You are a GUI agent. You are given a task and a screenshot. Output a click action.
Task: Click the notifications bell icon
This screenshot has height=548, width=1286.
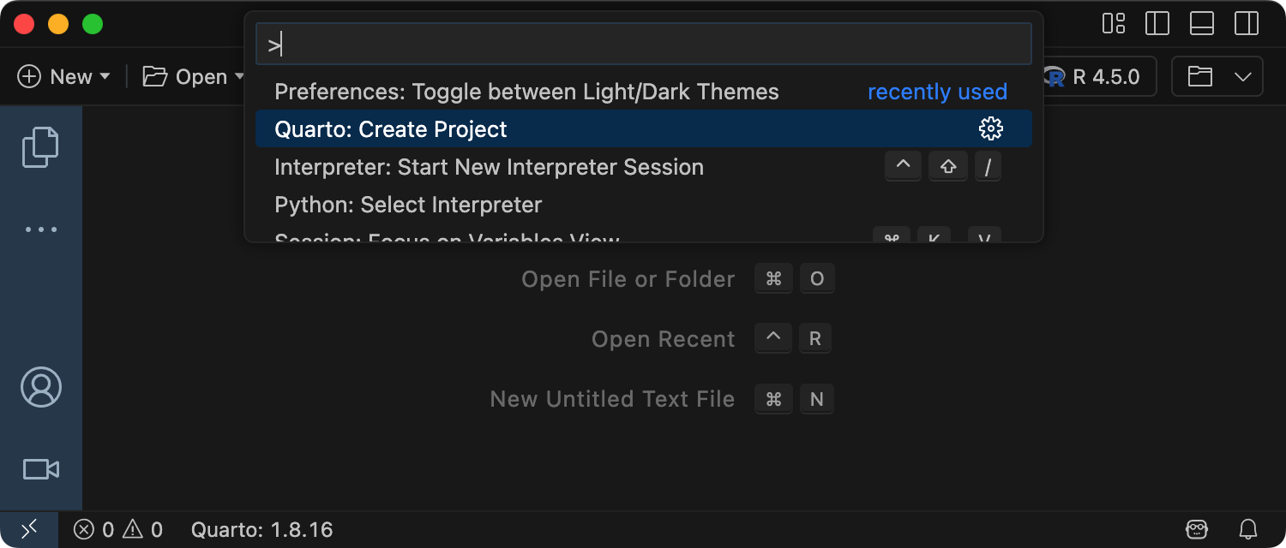(1249, 530)
